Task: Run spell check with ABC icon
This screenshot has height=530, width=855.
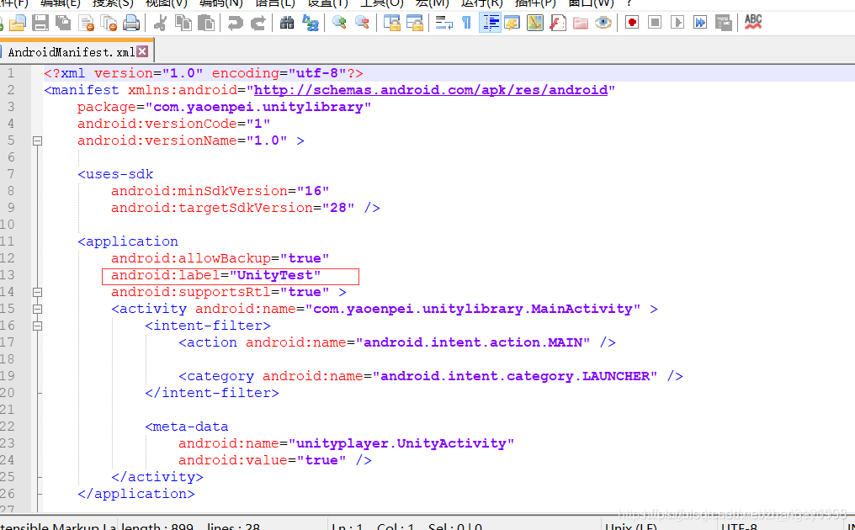Action: [x=753, y=23]
